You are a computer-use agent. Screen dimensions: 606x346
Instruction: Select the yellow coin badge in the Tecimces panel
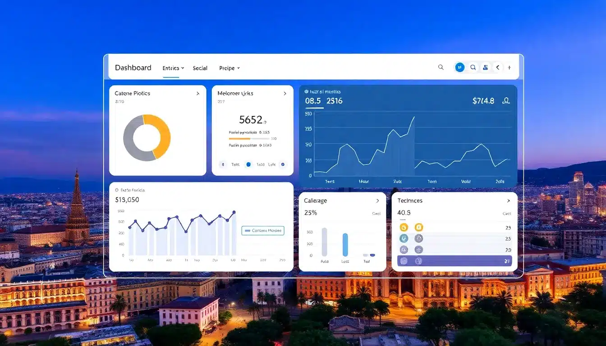click(x=404, y=227)
